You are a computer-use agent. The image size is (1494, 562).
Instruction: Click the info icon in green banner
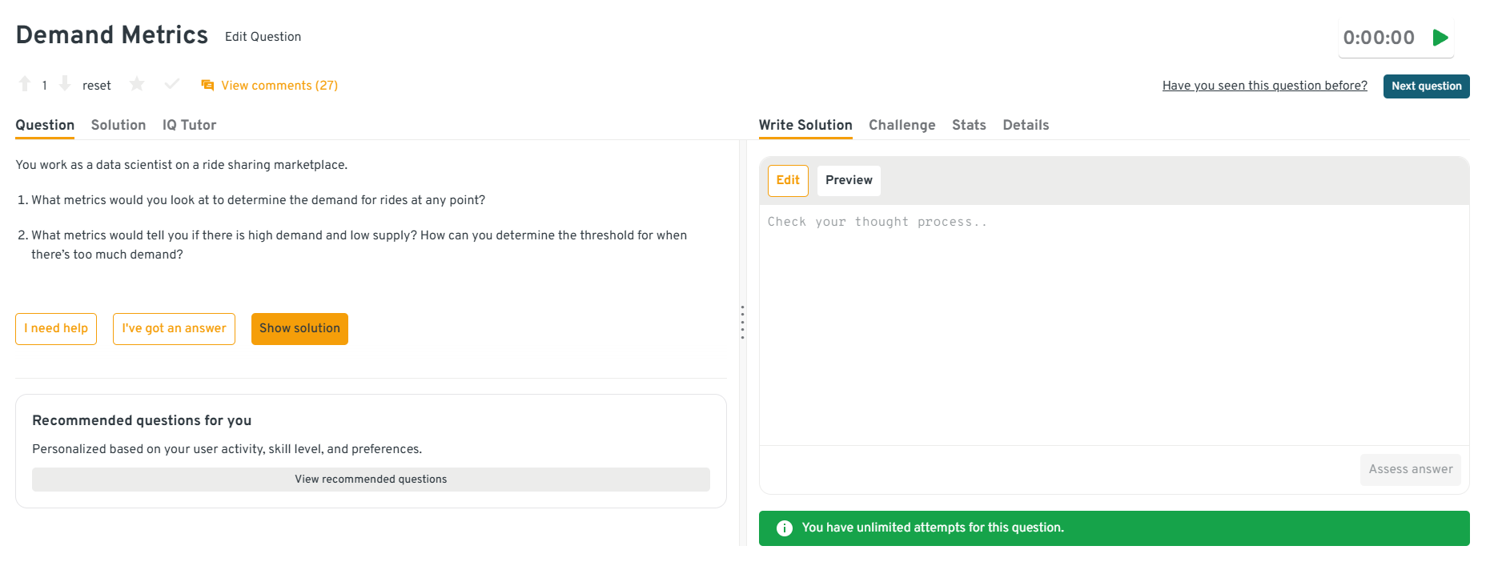[x=785, y=528]
